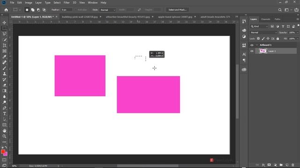Open the blend mode dropdown in Layers
The width and height of the screenshot is (300, 168).
tap(263, 33)
